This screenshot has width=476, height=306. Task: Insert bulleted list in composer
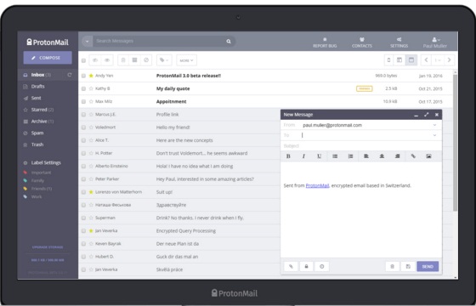point(335,156)
